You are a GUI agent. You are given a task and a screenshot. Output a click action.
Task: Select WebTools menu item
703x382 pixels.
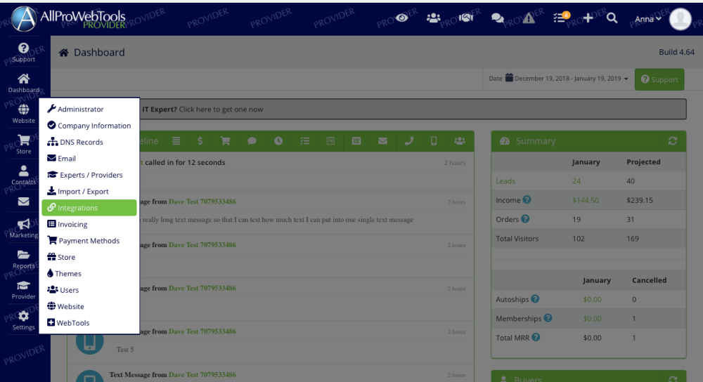point(89,322)
